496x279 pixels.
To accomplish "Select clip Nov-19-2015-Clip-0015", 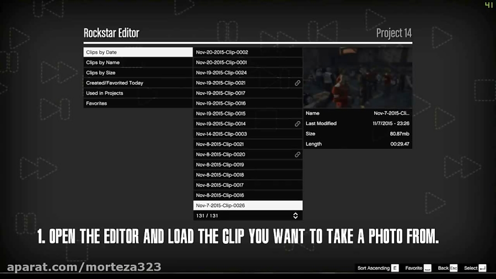I will click(247, 114).
